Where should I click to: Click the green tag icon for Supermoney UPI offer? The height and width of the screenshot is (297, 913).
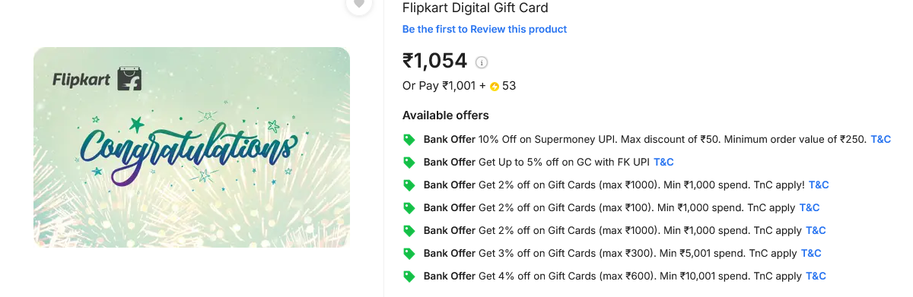(409, 140)
